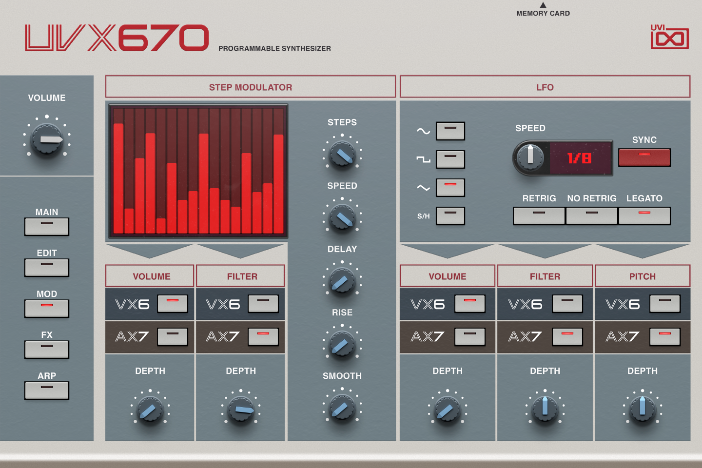Toggle AX7 in the LFO Volume section

[469, 336]
